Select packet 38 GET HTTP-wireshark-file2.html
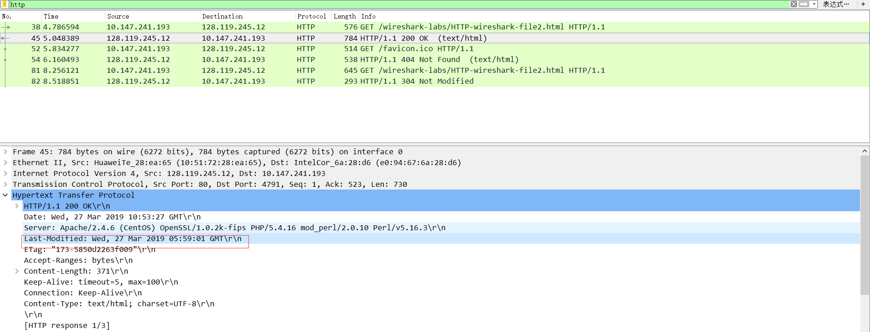This screenshot has height=332, width=870. (435, 27)
